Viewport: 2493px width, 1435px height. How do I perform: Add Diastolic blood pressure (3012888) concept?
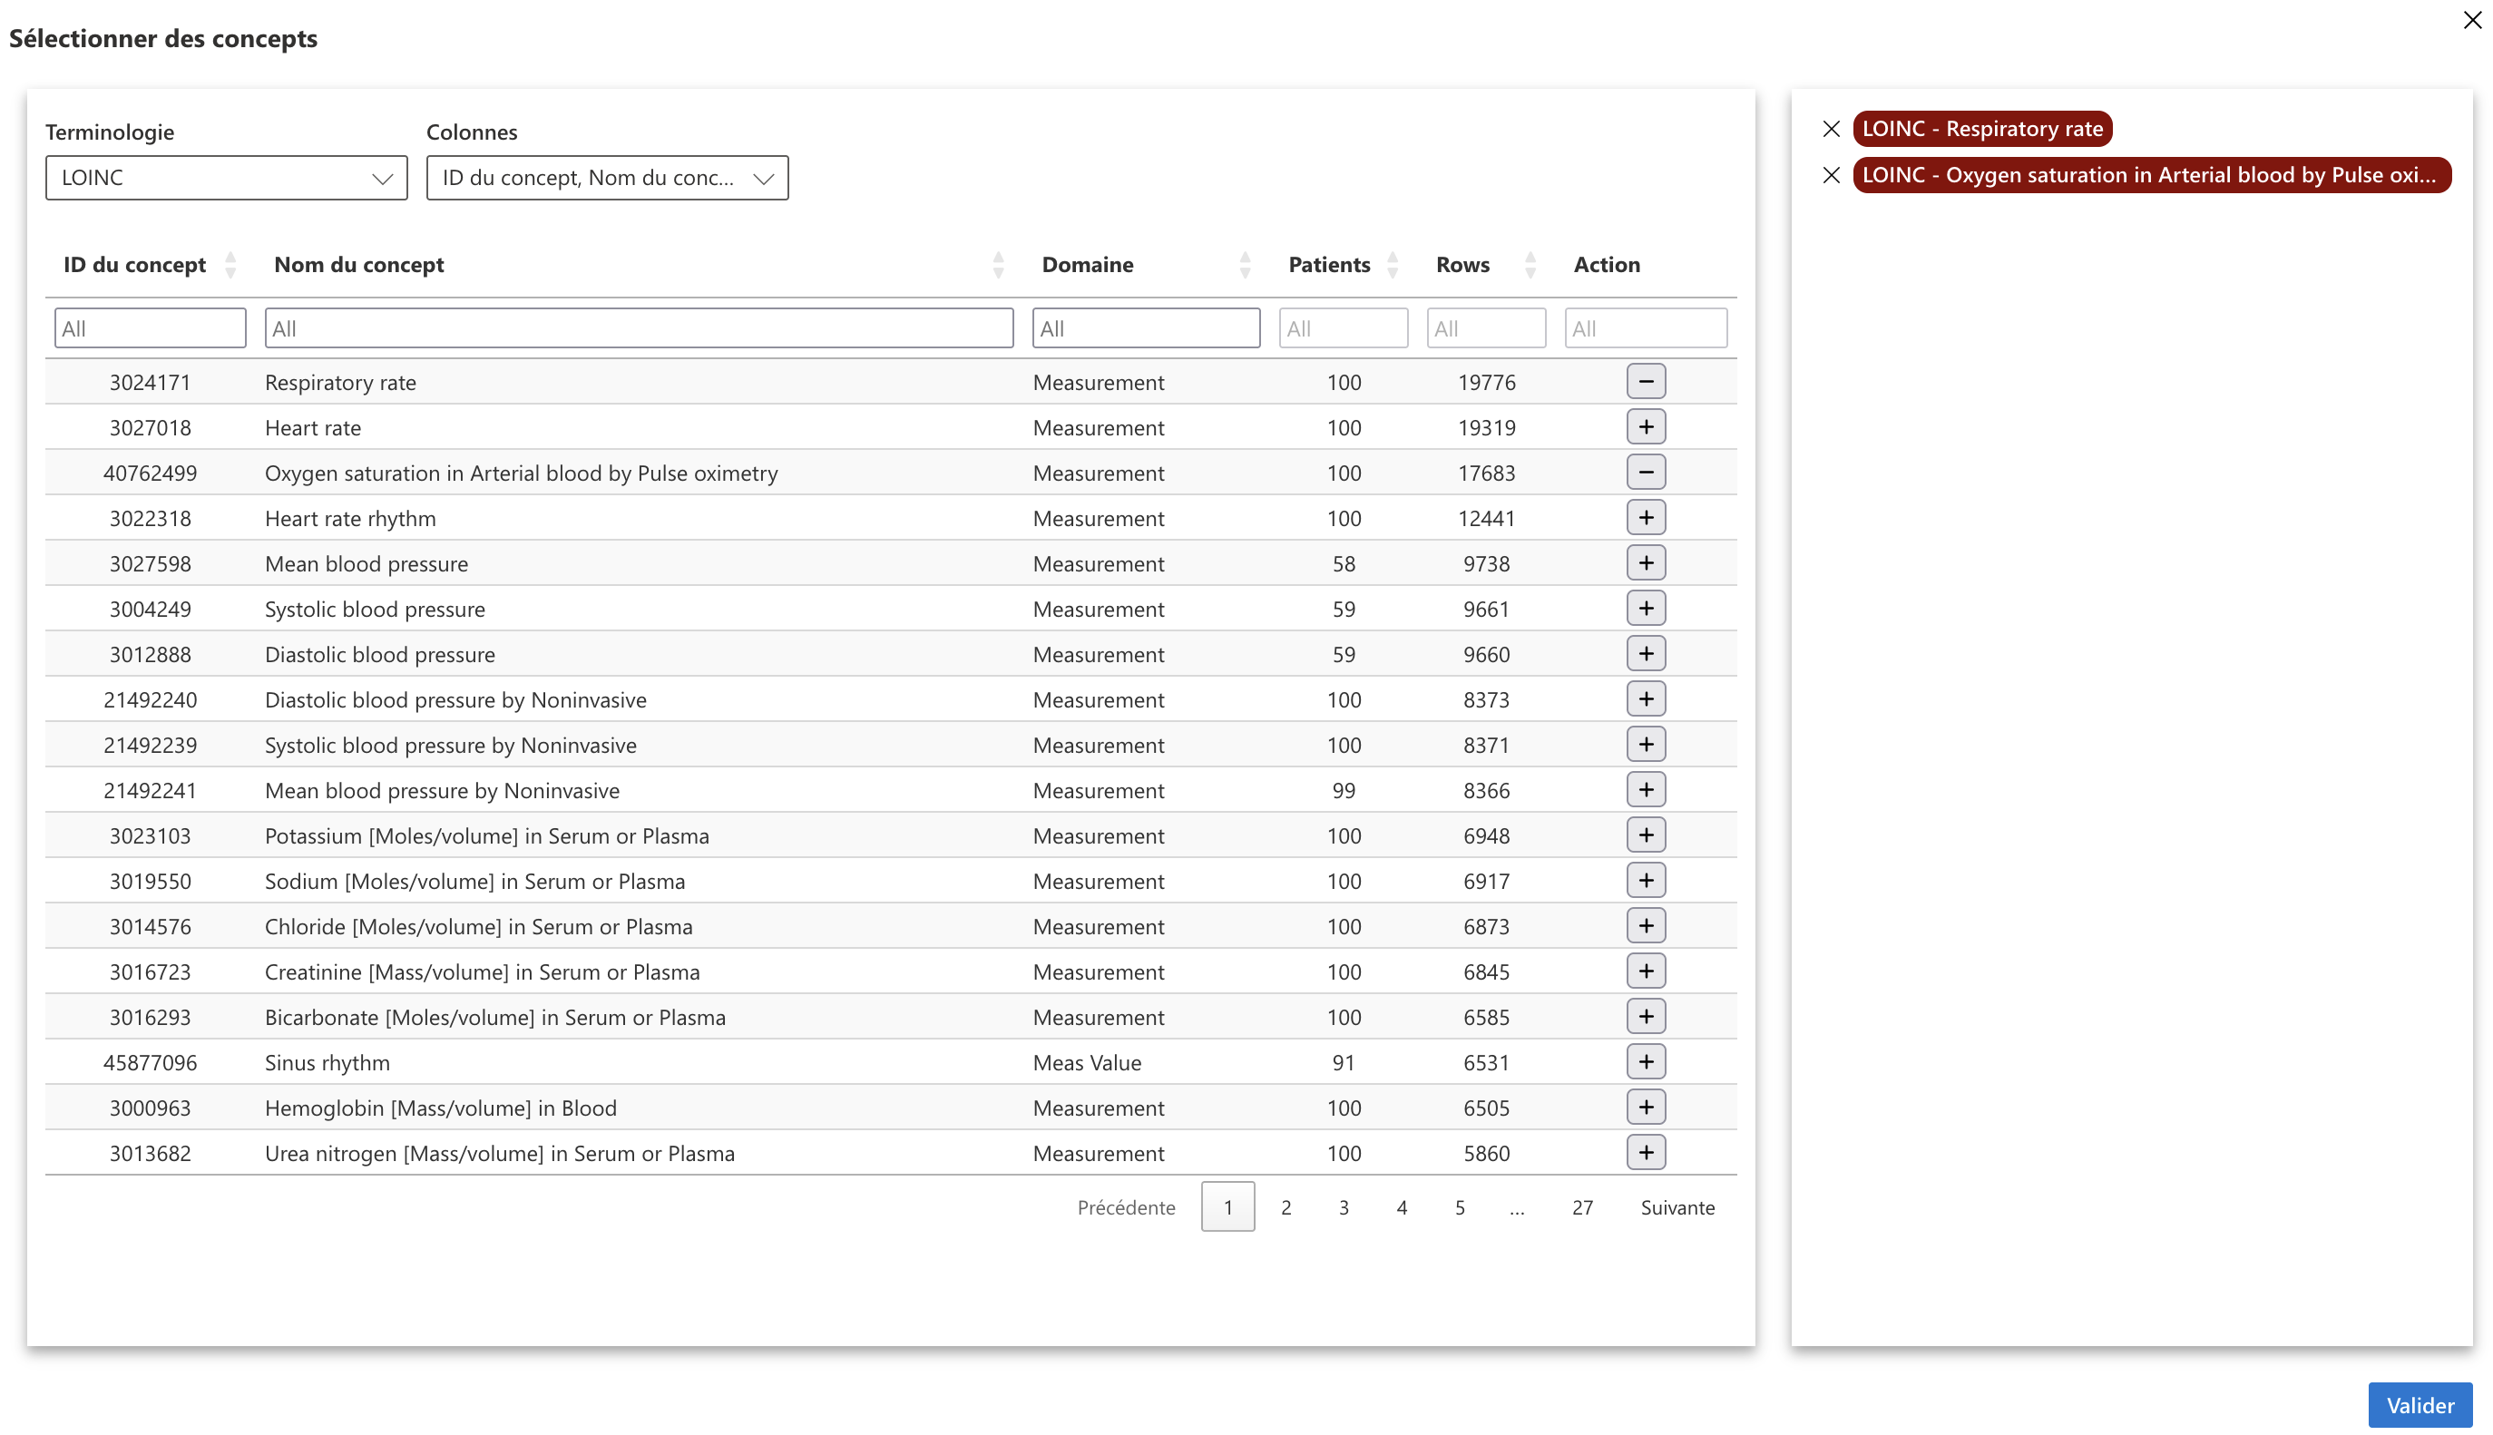coord(1646,653)
